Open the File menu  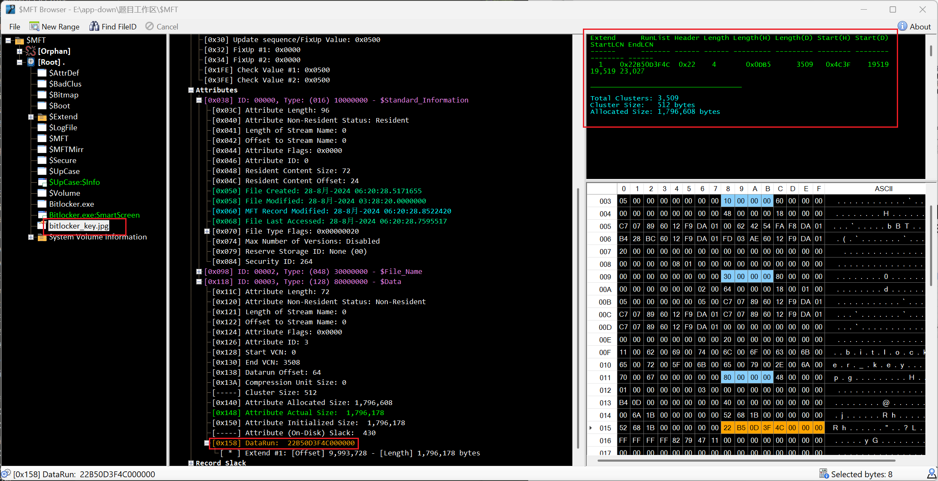15,26
